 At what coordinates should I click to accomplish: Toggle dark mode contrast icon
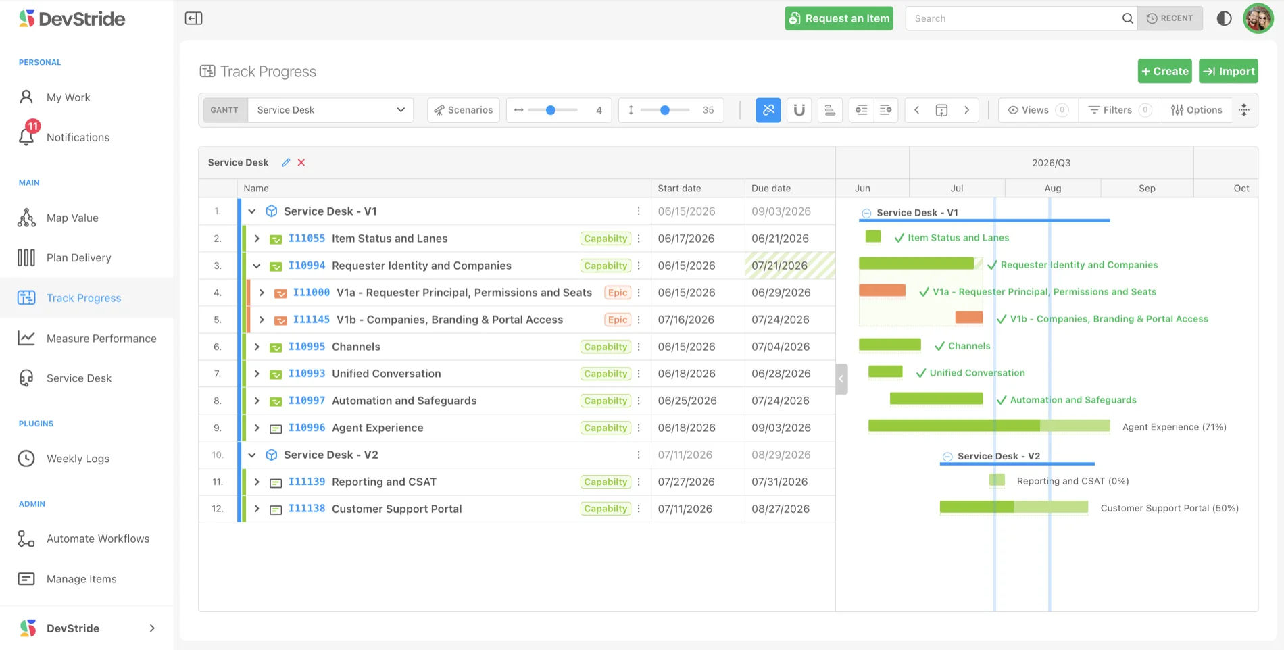(x=1224, y=18)
